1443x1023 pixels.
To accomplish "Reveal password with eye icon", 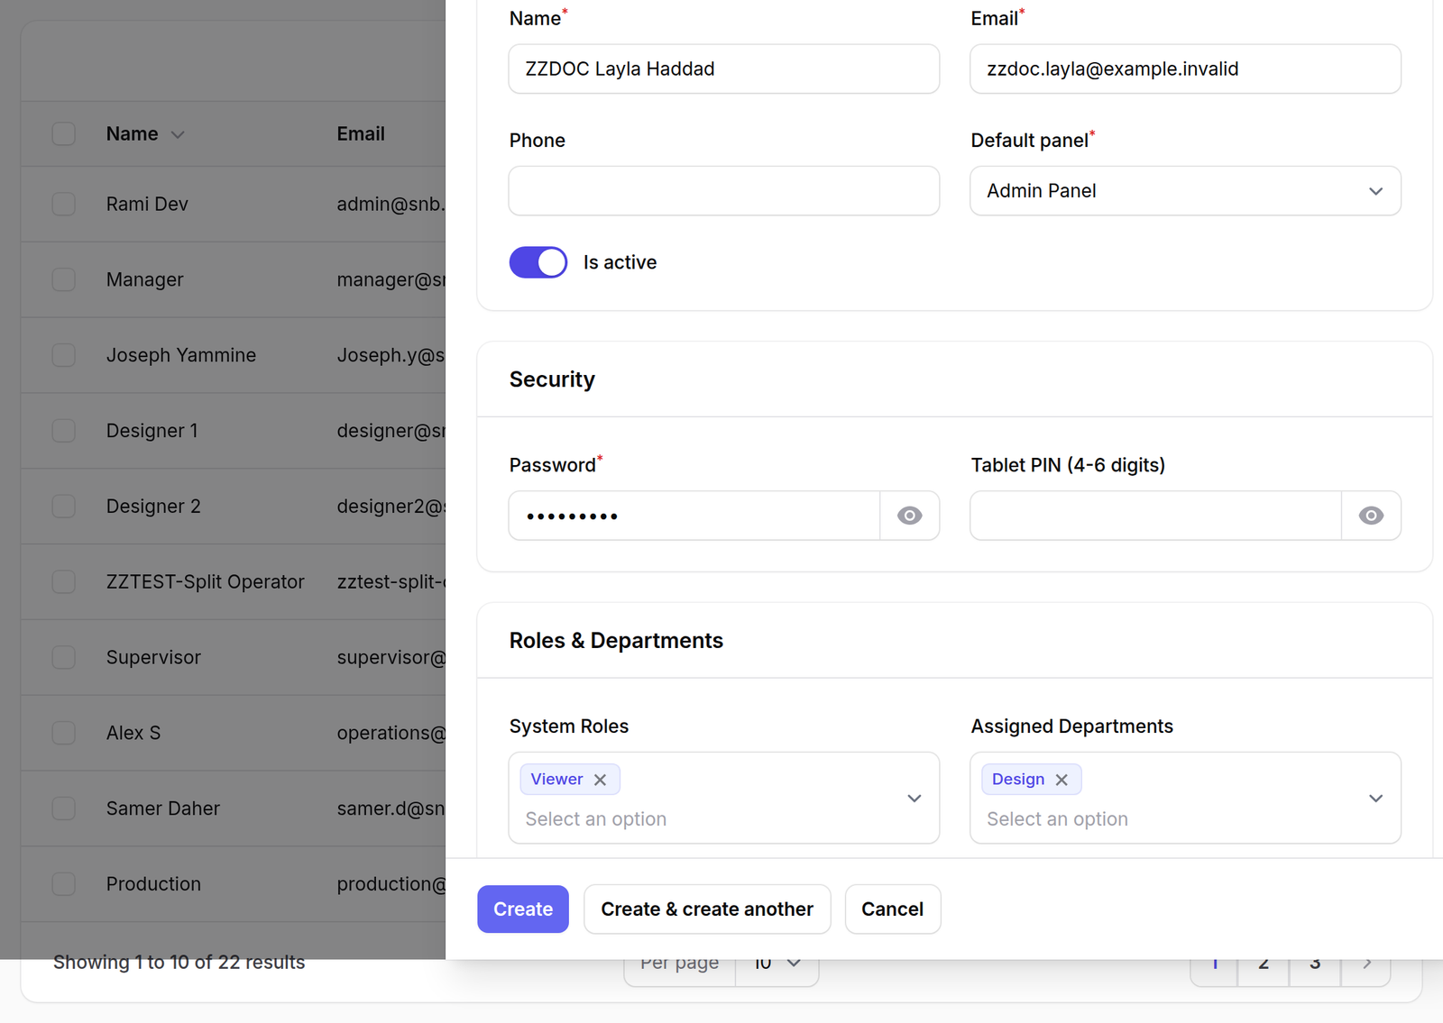I will (909, 516).
